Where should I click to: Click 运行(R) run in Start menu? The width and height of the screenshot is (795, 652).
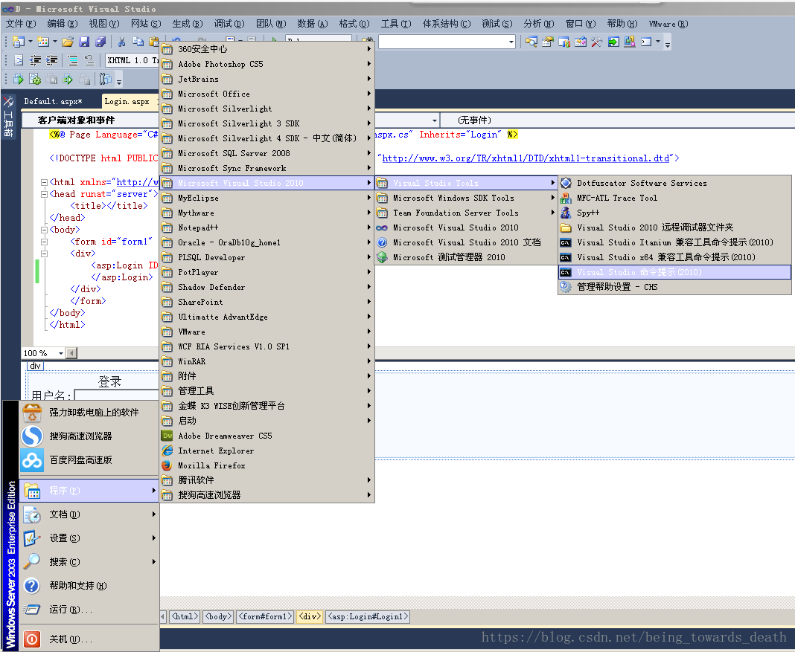tap(89, 610)
